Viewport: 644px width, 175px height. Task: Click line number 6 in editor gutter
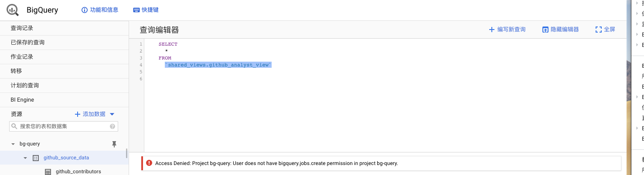point(140,79)
